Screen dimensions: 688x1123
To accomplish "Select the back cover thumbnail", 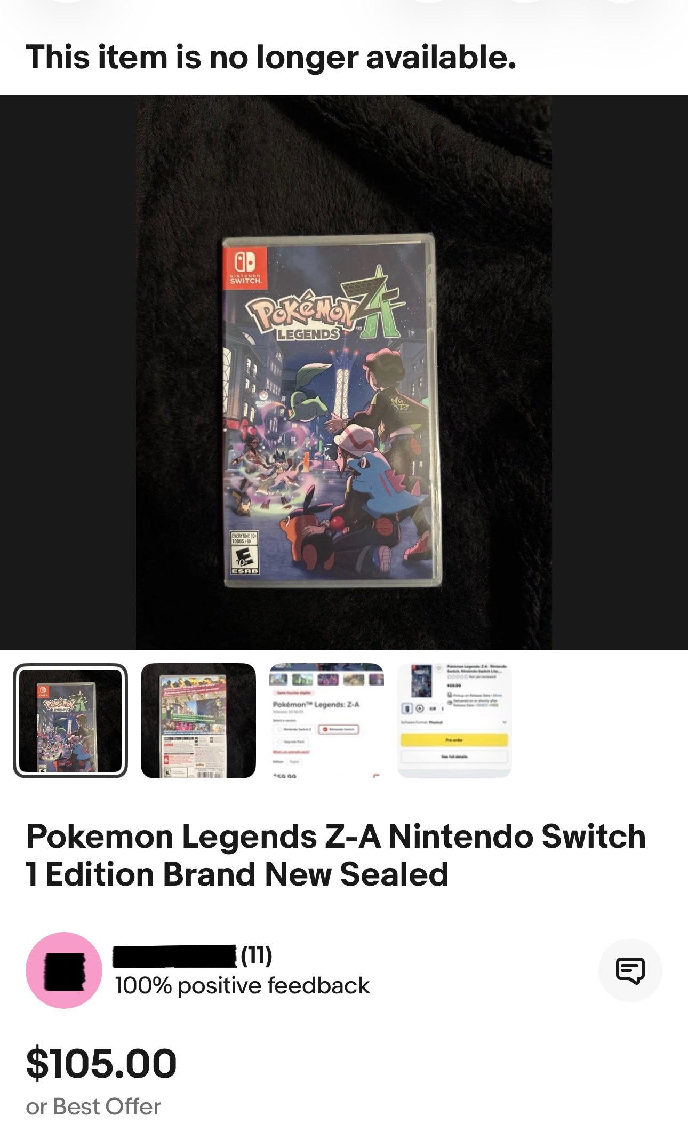I will [x=198, y=720].
